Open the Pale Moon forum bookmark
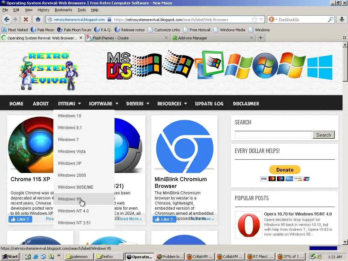This screenshot has height=261, width=348. click(x=74, y=30)
